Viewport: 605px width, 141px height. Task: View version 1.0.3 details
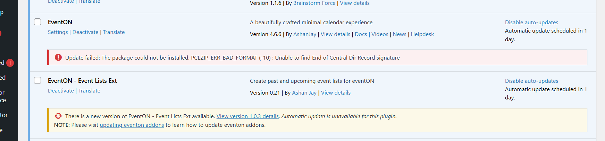tap(247, 116)
